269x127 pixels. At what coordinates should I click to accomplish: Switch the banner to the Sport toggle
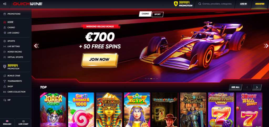coord(158,14)
